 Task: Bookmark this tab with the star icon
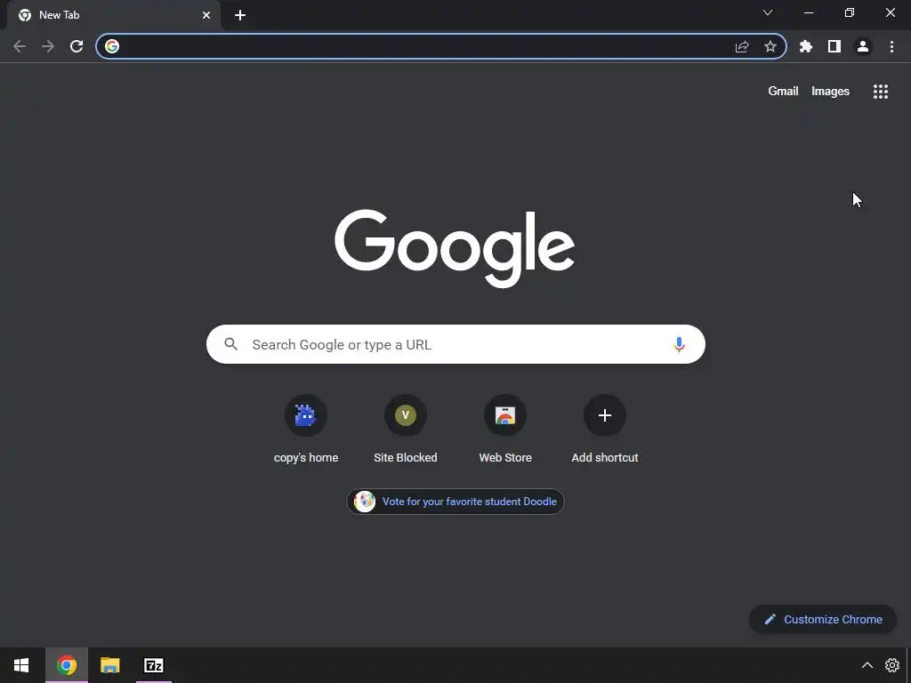(x=770, y=46)
